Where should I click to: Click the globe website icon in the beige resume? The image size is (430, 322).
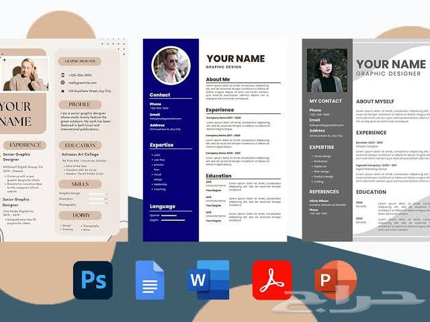click(x=62, y=83)
